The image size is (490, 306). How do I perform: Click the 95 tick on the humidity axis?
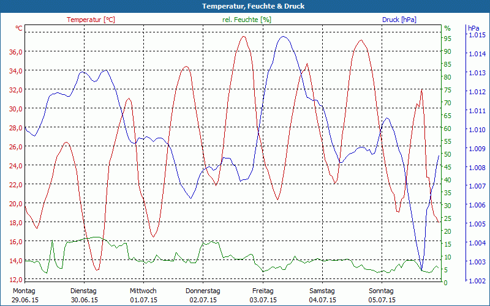(x=448, y=39)
